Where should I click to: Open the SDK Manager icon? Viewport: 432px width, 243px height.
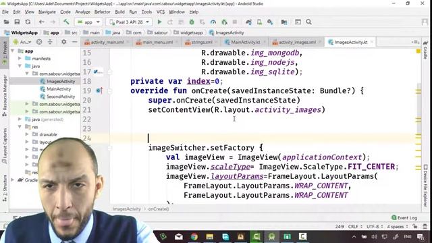tap(270, 22)
